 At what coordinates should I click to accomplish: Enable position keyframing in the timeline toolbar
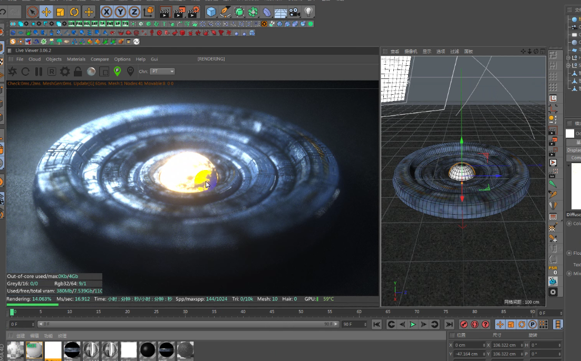pyautogui.click(x=500, y=325)
